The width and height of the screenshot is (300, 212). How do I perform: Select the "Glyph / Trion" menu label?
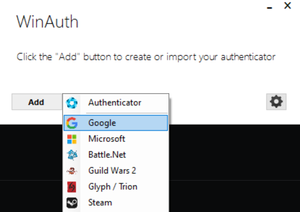click(x=112, y=187)
